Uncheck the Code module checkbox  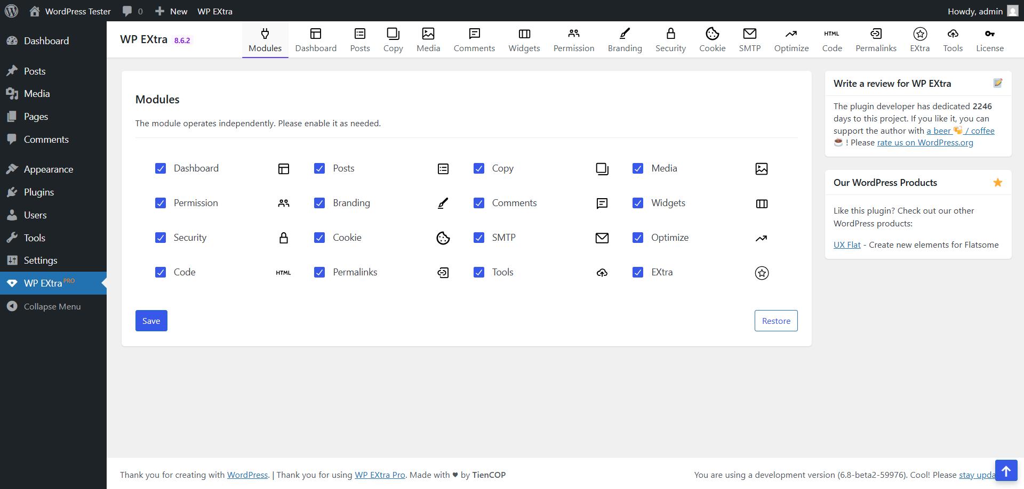pyautogui.click(x=160, y=272)
